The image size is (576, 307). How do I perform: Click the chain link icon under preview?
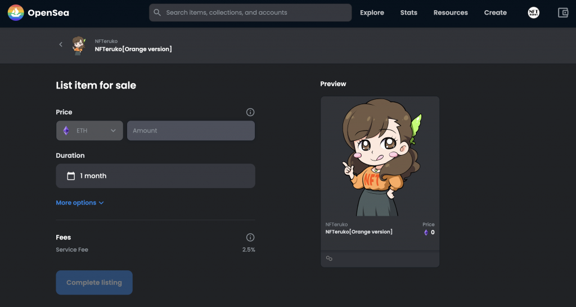pyautogui.click(x=329, y=259)
